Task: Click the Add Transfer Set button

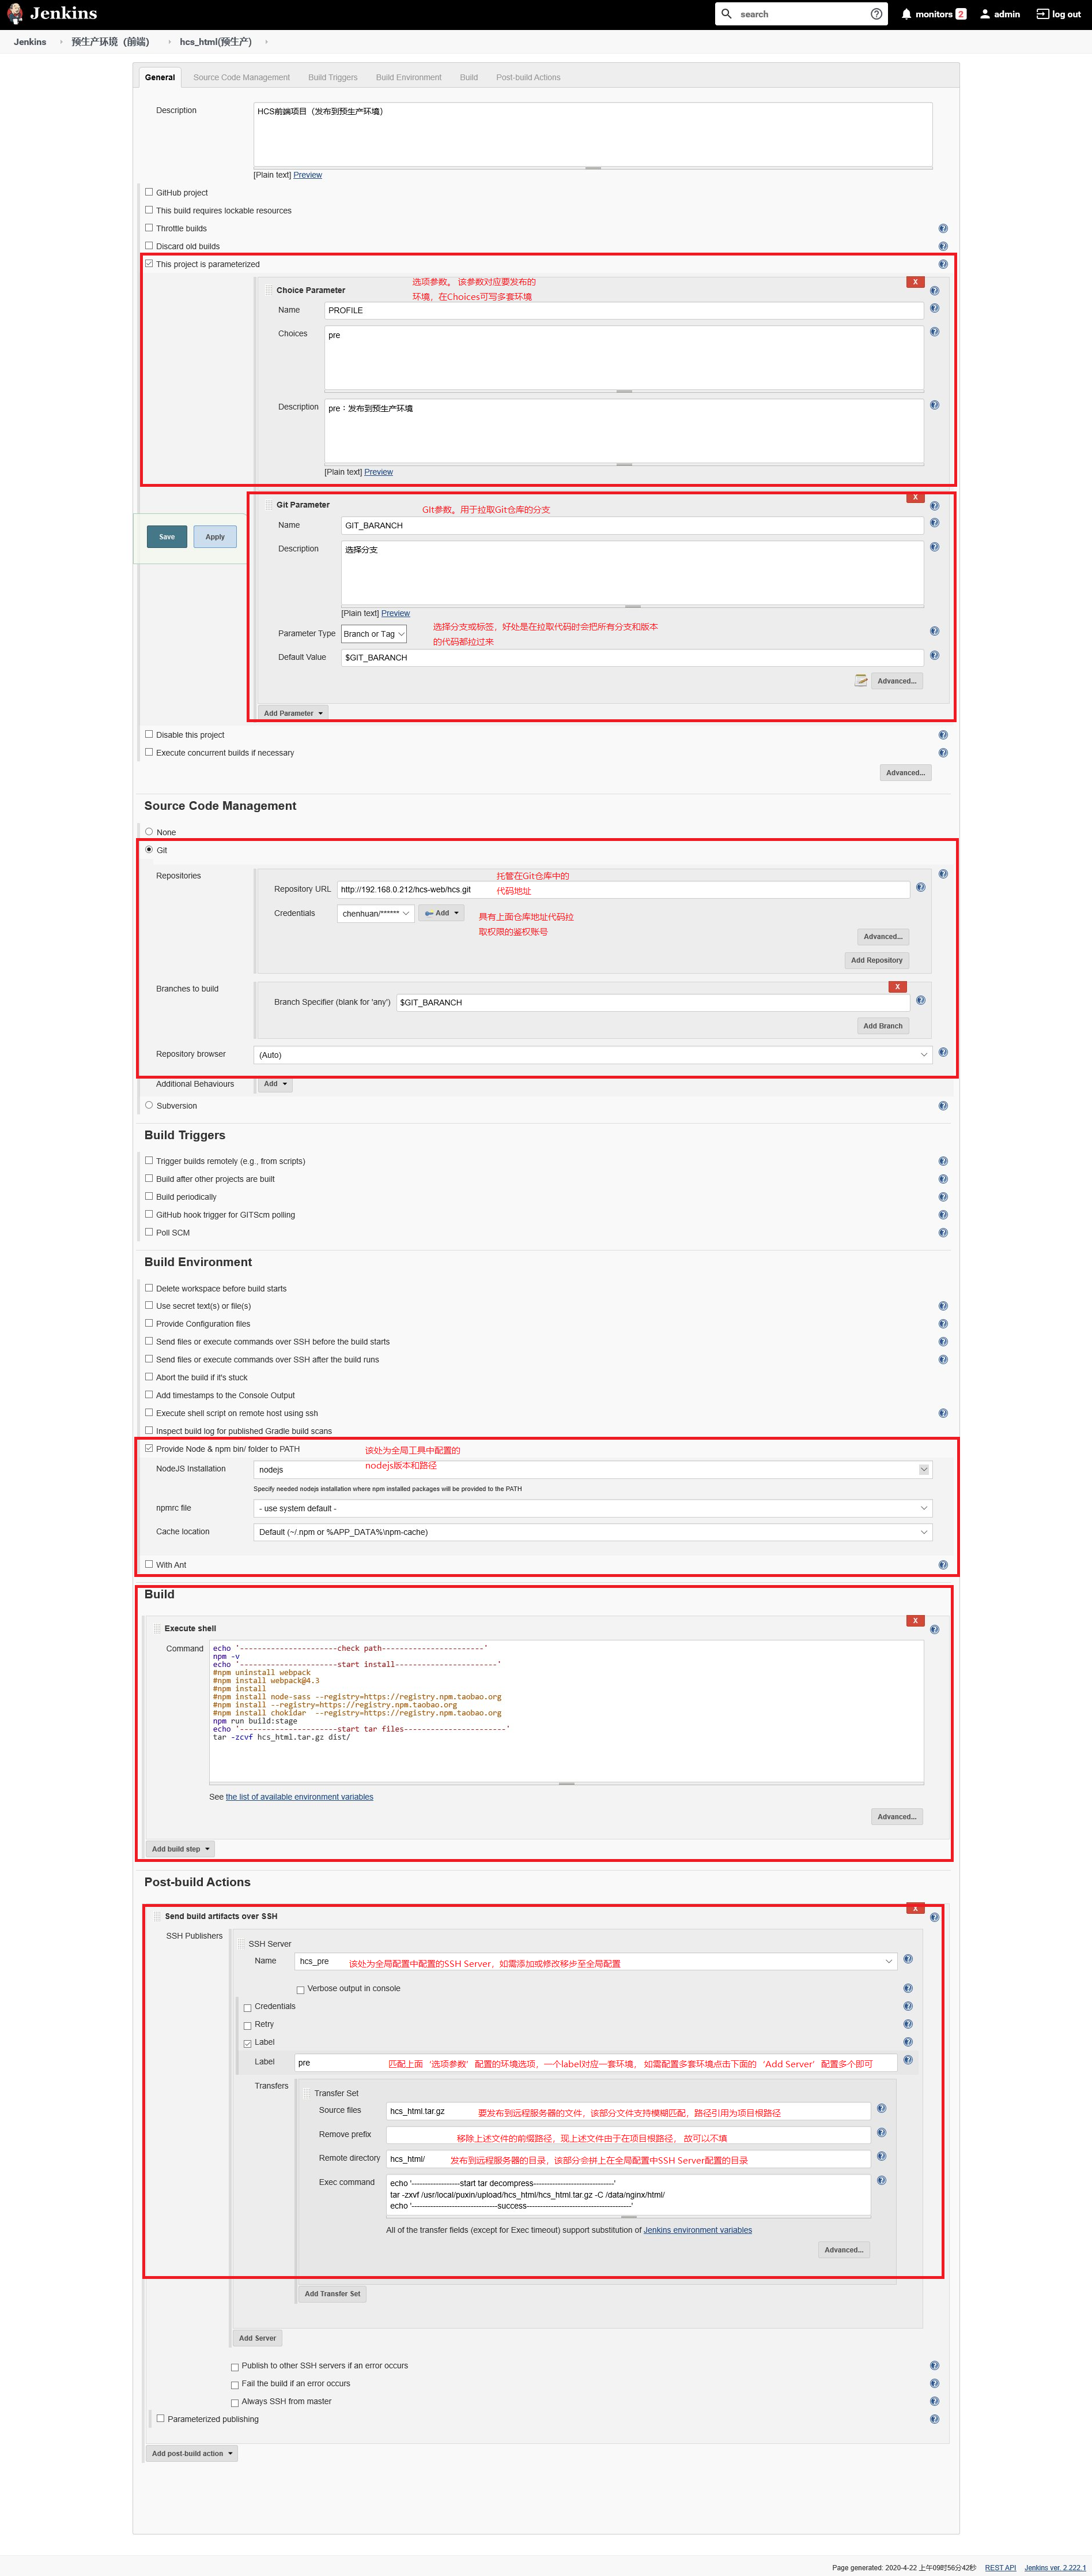Action: (332, 2294)
